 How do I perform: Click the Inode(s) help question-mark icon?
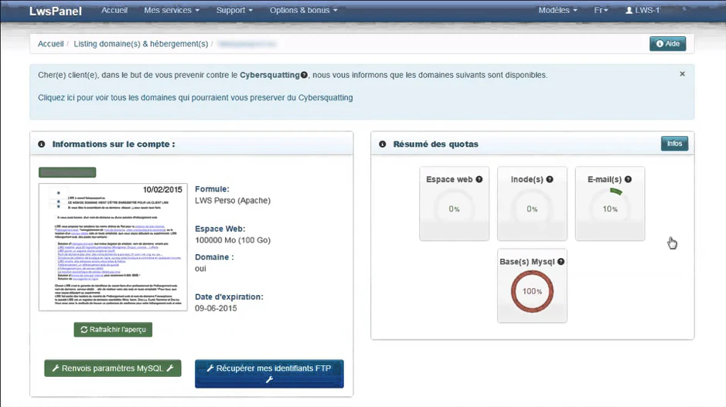point(550,179)
